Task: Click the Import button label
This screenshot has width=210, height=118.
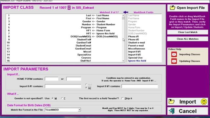Action: 188,102
